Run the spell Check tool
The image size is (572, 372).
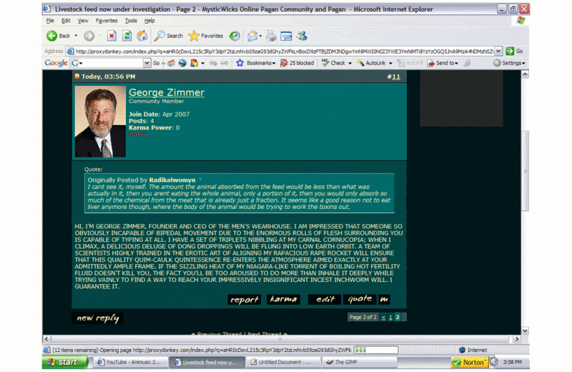pyautogui.click(x=334, y=63)
